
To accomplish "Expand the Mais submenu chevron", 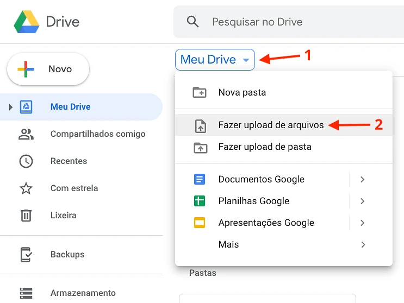I will click(363, 244).
